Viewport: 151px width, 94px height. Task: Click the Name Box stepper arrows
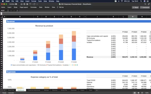[x=8, y=11]
